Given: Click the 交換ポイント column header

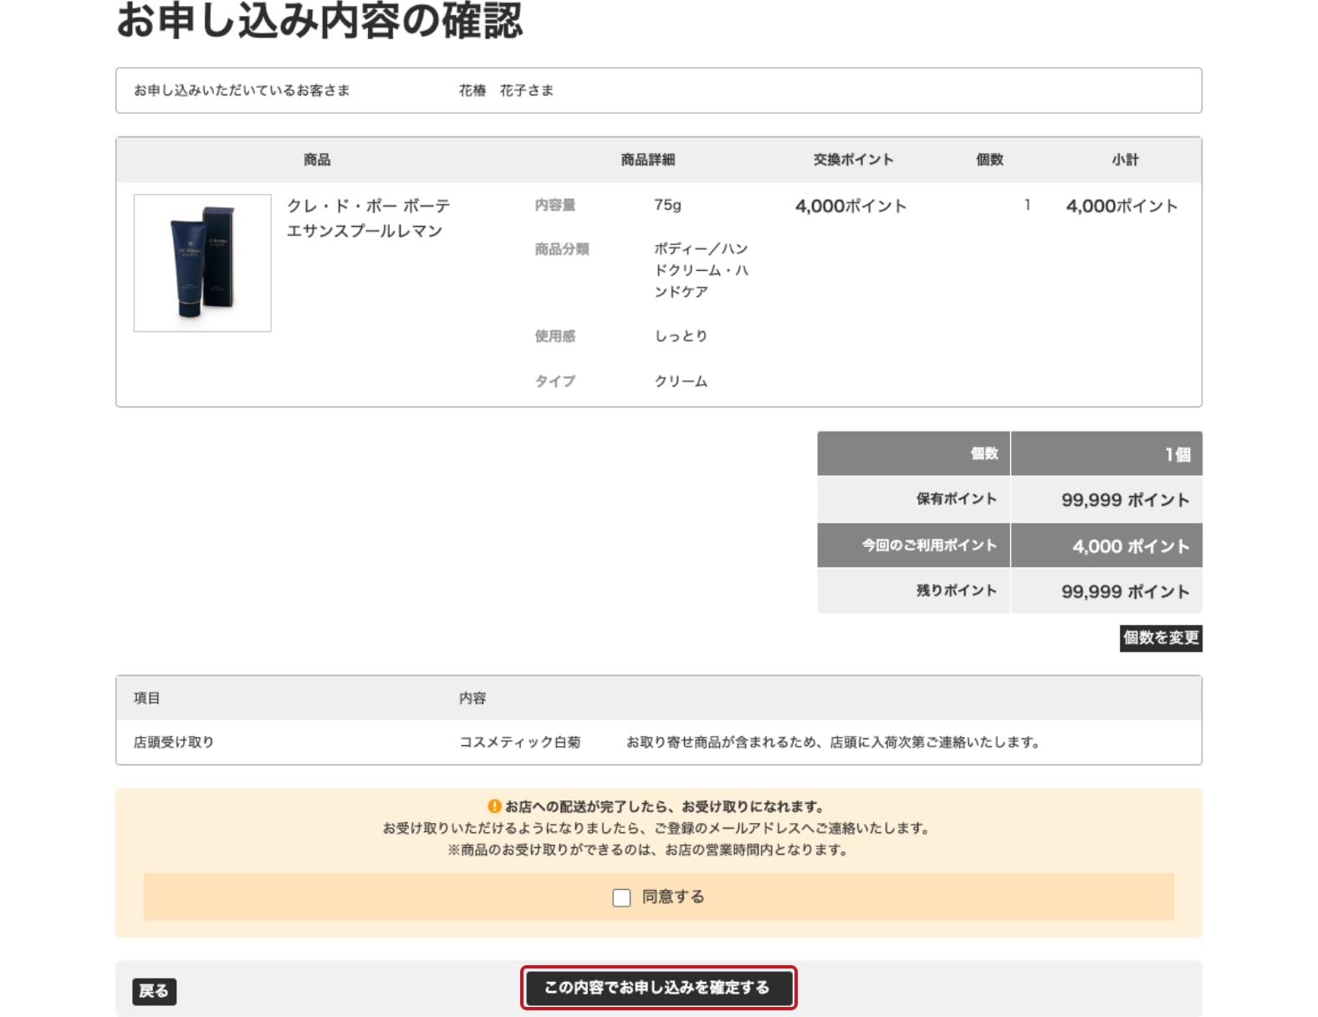Looking at the screenshot, I should tap(853, 160).
